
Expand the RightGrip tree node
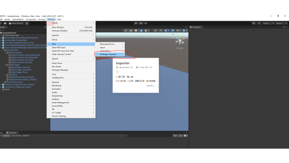pyautogui.click(x=5, y=75)
